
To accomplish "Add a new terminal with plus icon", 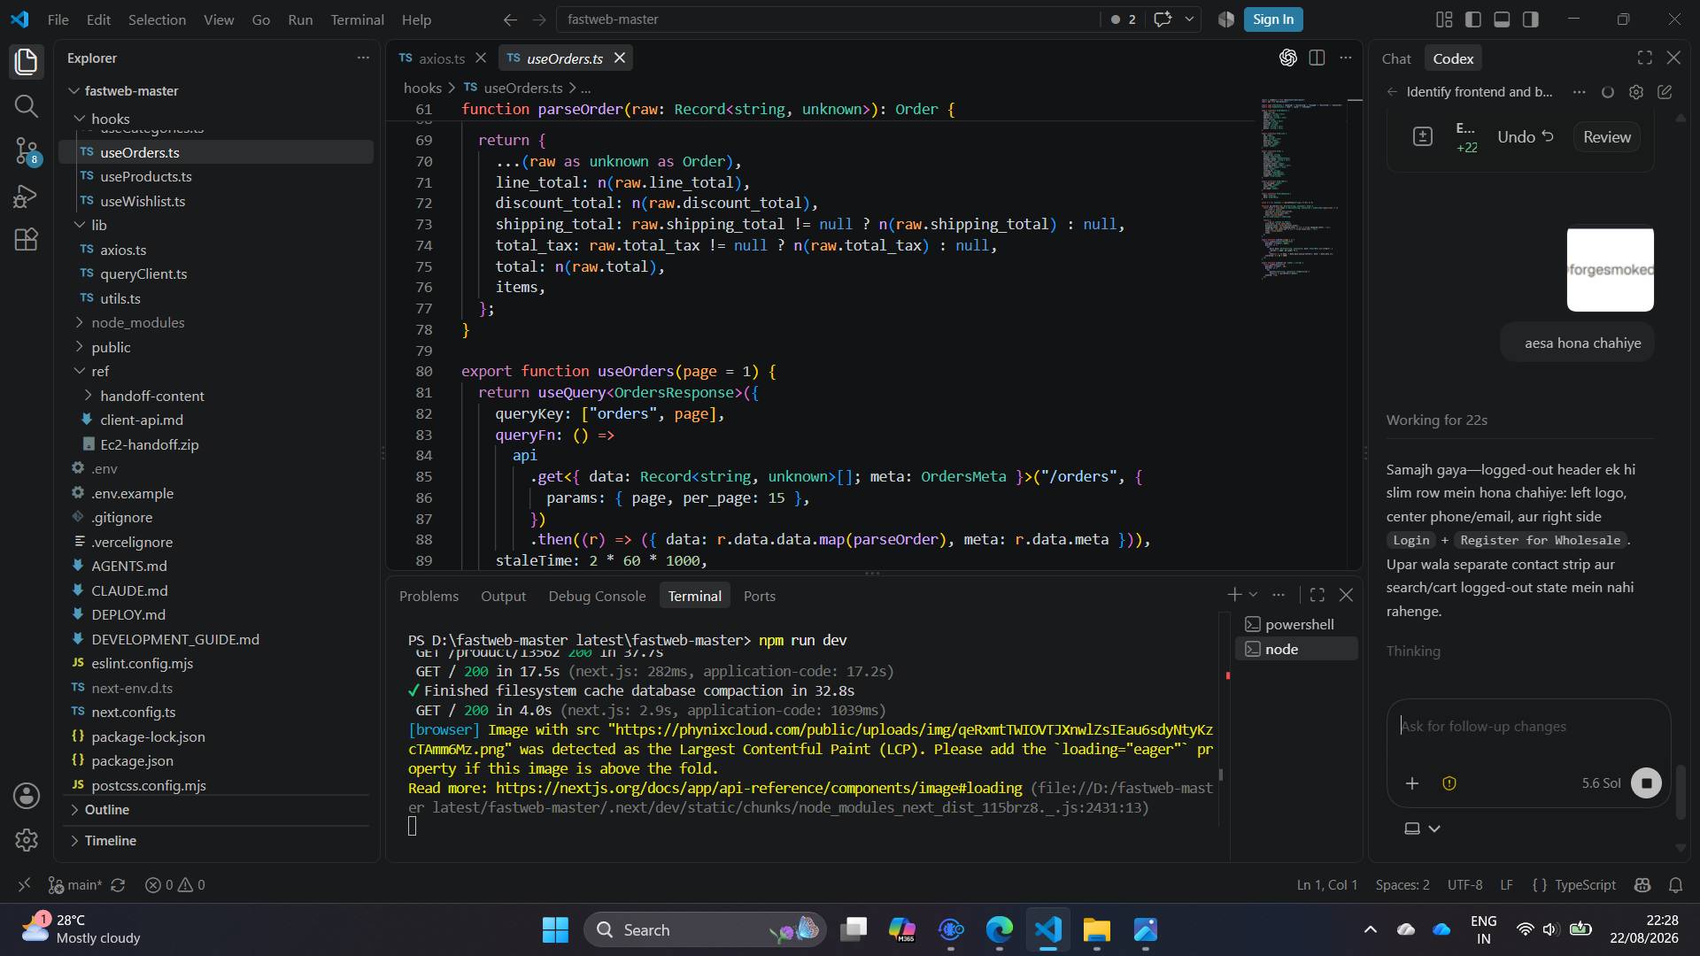I will pos(1233,595).
